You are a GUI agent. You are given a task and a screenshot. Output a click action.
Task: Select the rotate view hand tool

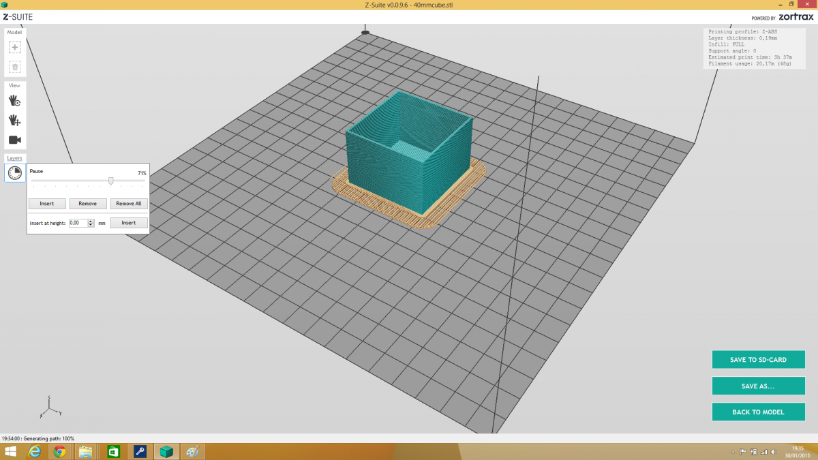(15, 100)
